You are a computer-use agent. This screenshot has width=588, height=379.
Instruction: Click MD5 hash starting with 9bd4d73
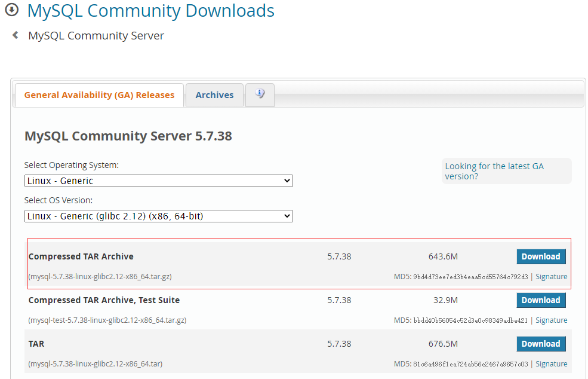[x=470, y=277]
